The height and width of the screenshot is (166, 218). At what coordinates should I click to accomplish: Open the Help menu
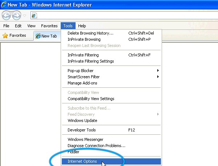click(x=82, y=26)
